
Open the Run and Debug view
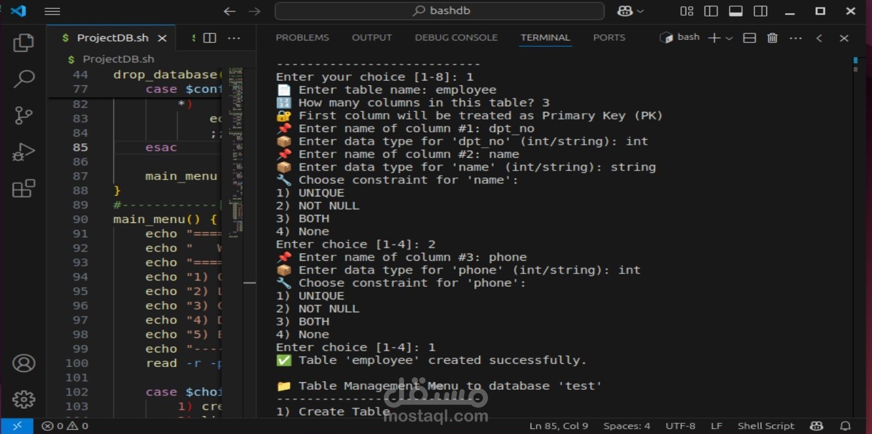[23, 152]
